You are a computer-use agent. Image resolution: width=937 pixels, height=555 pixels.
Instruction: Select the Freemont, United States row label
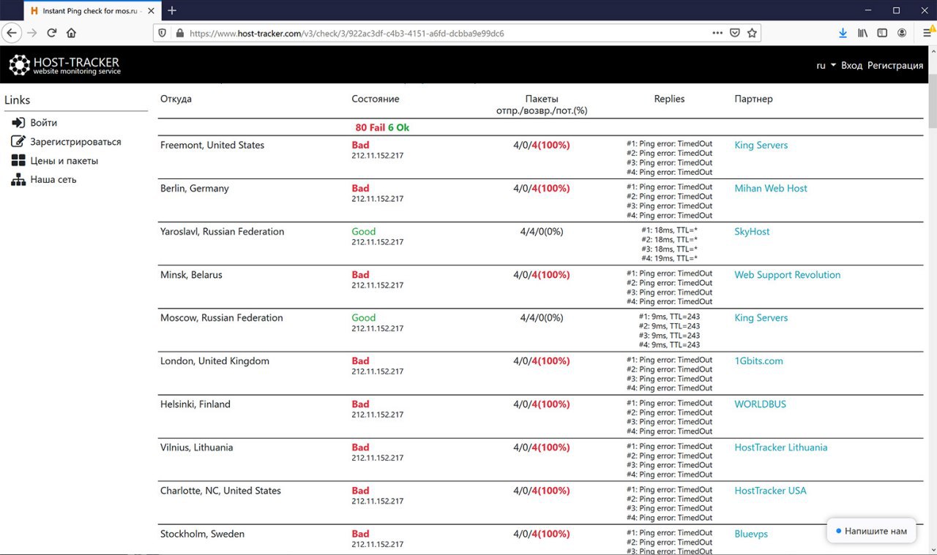click(x=212, y=145)
